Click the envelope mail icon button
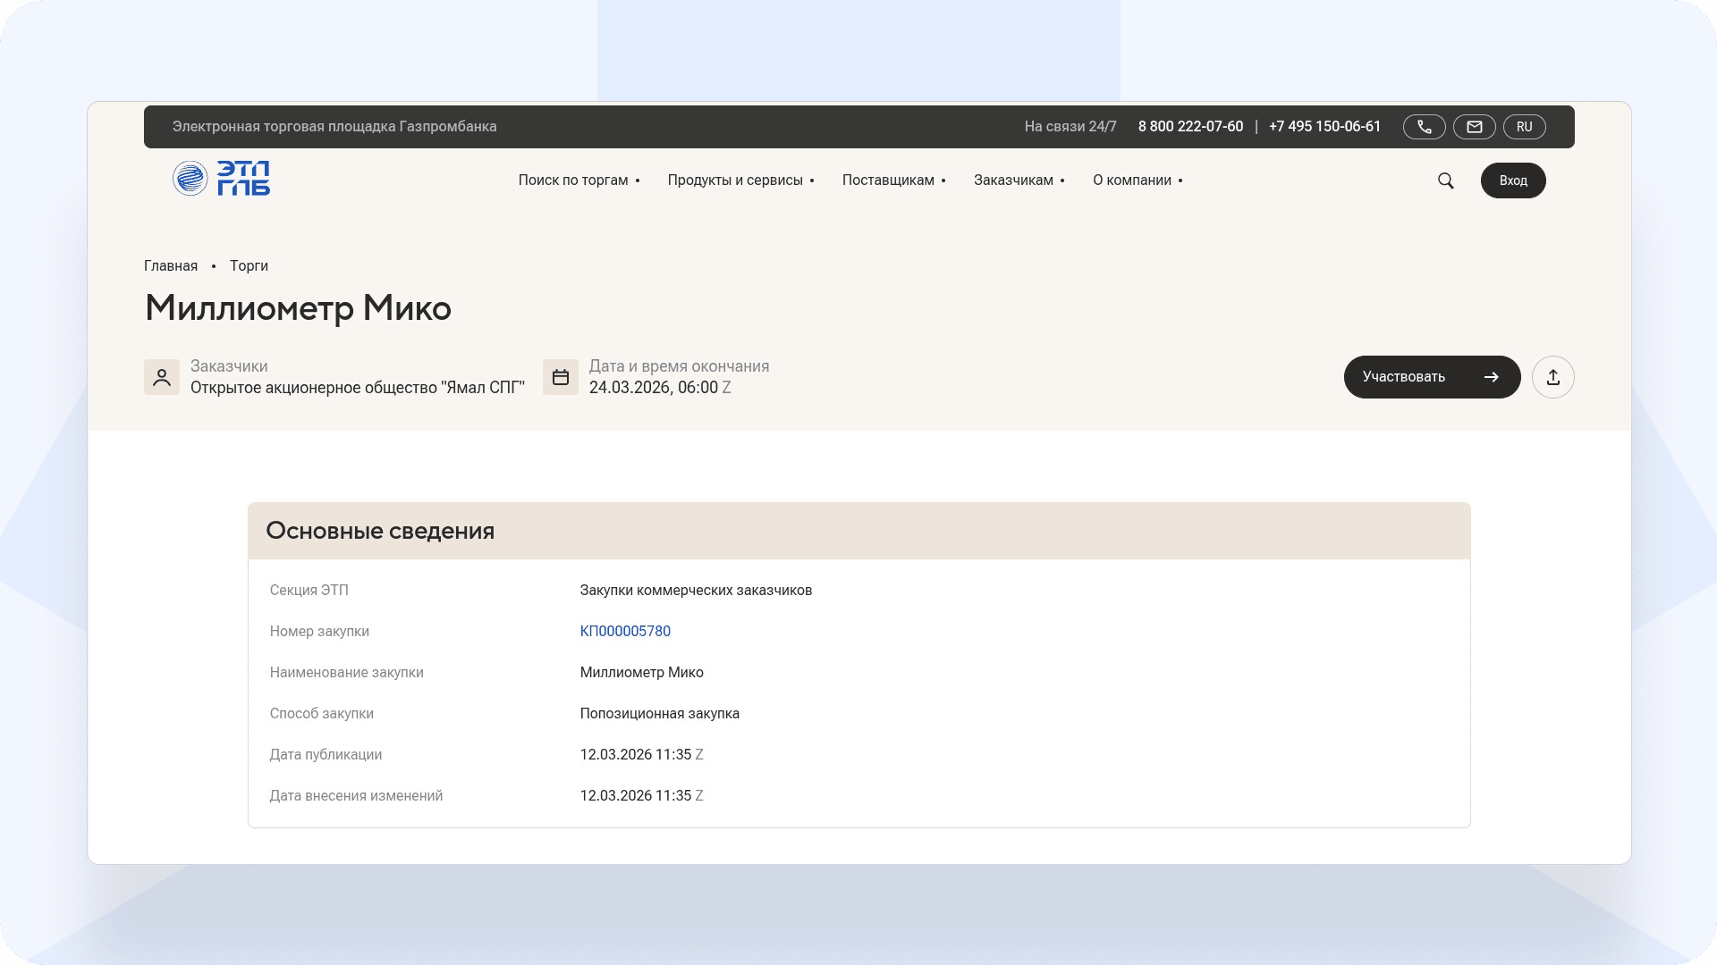The height and width of the screenshot is (965, 1717). click(1475, 127)
